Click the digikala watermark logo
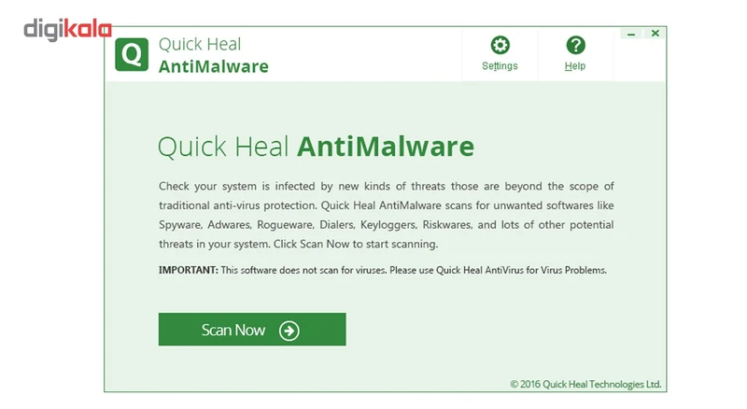Viewport: 747px width, 409px height. pyautogui.click(x=67, y=30)
